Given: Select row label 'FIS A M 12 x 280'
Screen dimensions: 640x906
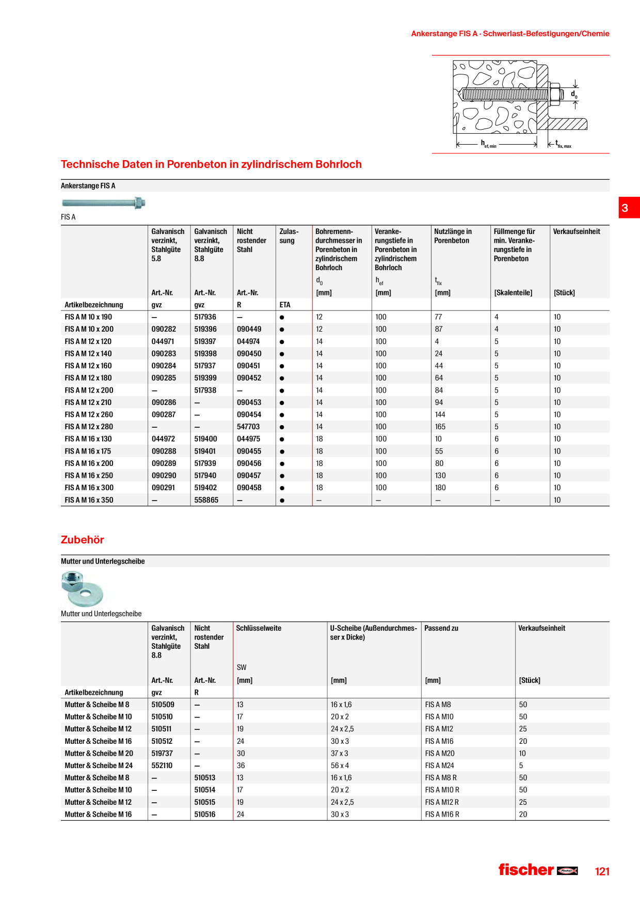Looking at the screenshot, I should point(89,427).
